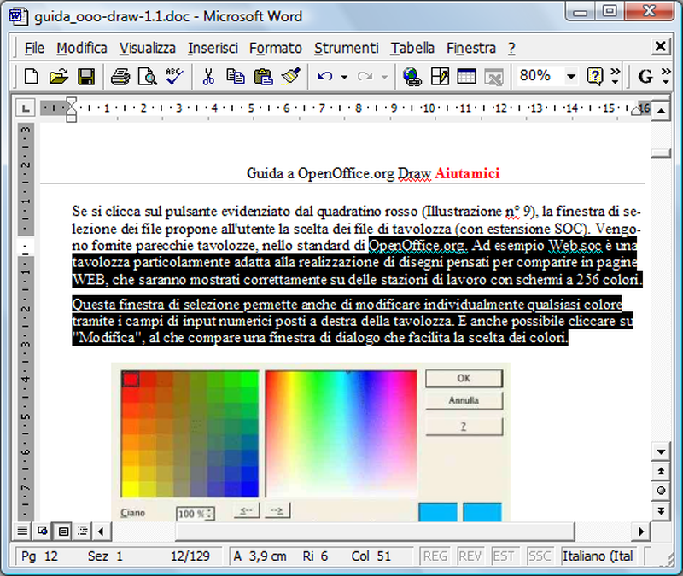The width and height of the screenshot is (683, 576).
Task: Open the ? help menu
Action: coord(511,48)
